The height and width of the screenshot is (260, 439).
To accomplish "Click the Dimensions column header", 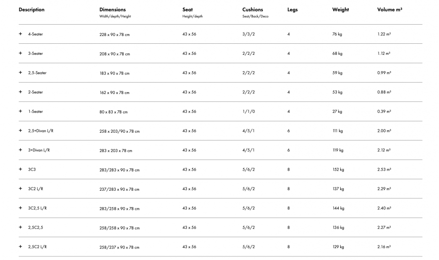I will point(112,10).
